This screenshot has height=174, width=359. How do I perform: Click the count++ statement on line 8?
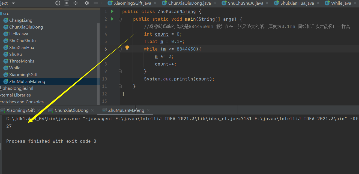166,64
